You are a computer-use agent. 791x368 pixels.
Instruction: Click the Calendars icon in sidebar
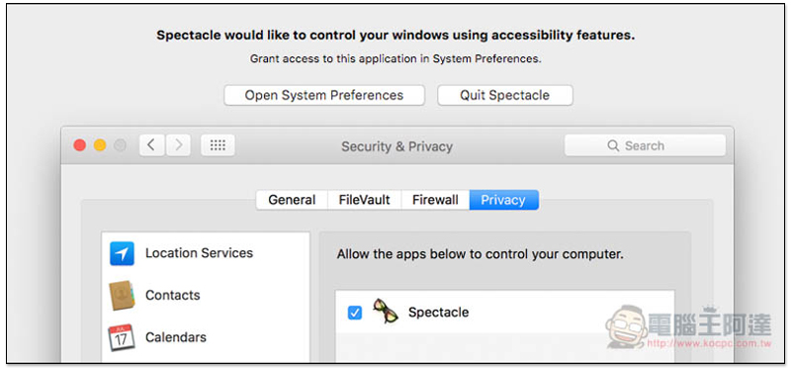tap(122, 337)
